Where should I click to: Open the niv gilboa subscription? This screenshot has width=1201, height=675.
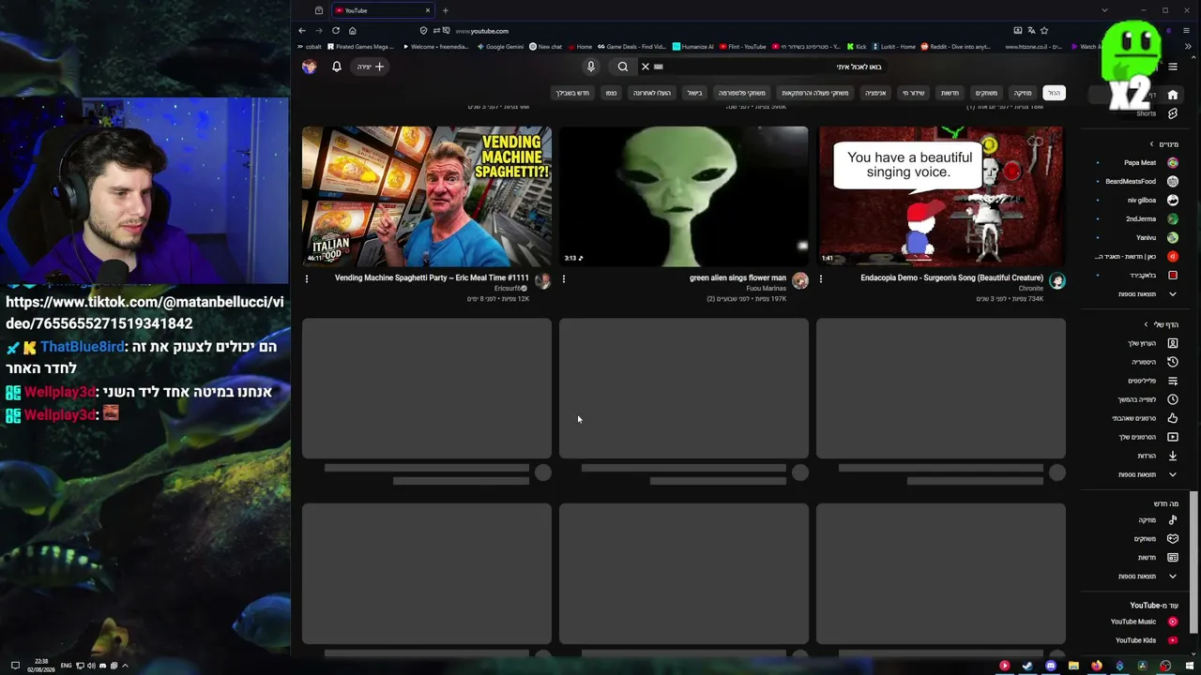coord(1137,201)
